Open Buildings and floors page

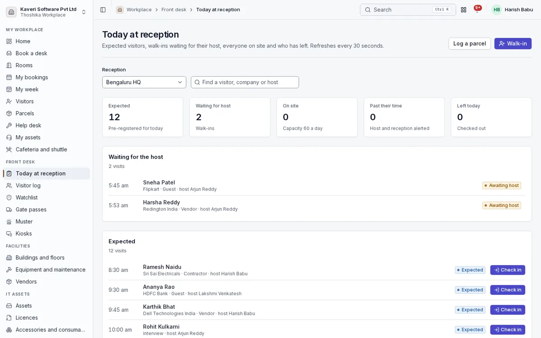(x=46, y=257)
